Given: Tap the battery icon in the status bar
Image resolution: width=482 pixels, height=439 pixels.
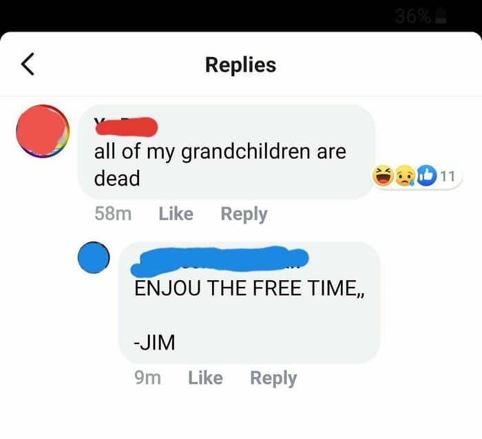Looking at the screenshot, I should point(441,16).
